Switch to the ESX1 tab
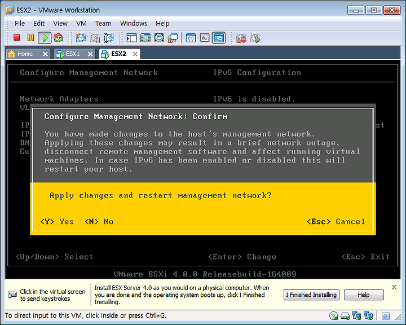406x325 pixels. point(73,54)
